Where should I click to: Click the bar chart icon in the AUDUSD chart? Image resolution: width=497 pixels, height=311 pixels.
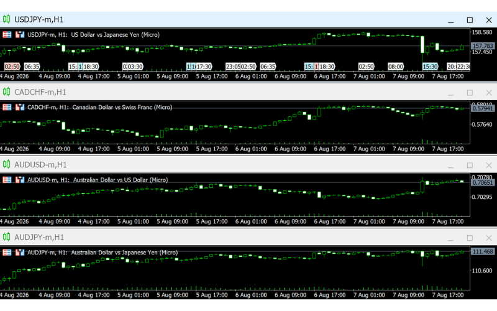tap(20, 180)
